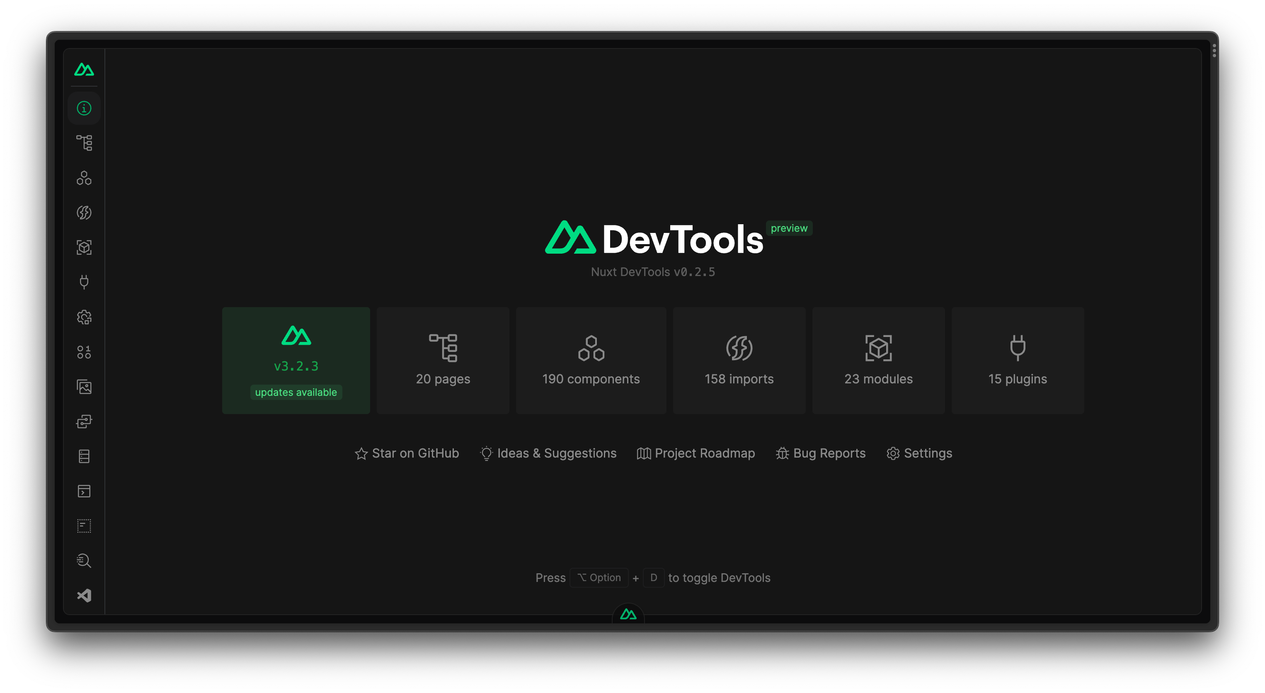The width and height of the screenshot is (1265, 693).
Task: Click the VS Code icon at bottom sidebar
Action: [x=84, y=596]
